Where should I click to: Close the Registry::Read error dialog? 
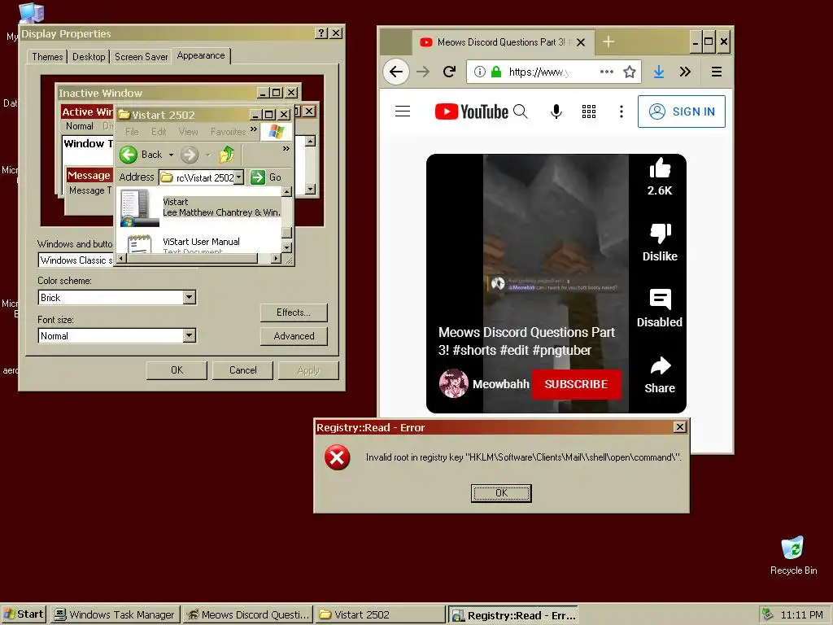[x=679, y=426]
